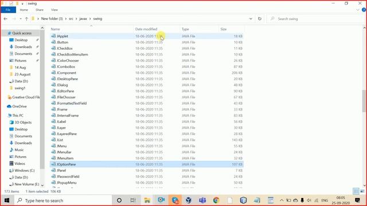
Task: Open the Share ribbon tab
Action: 40,10
